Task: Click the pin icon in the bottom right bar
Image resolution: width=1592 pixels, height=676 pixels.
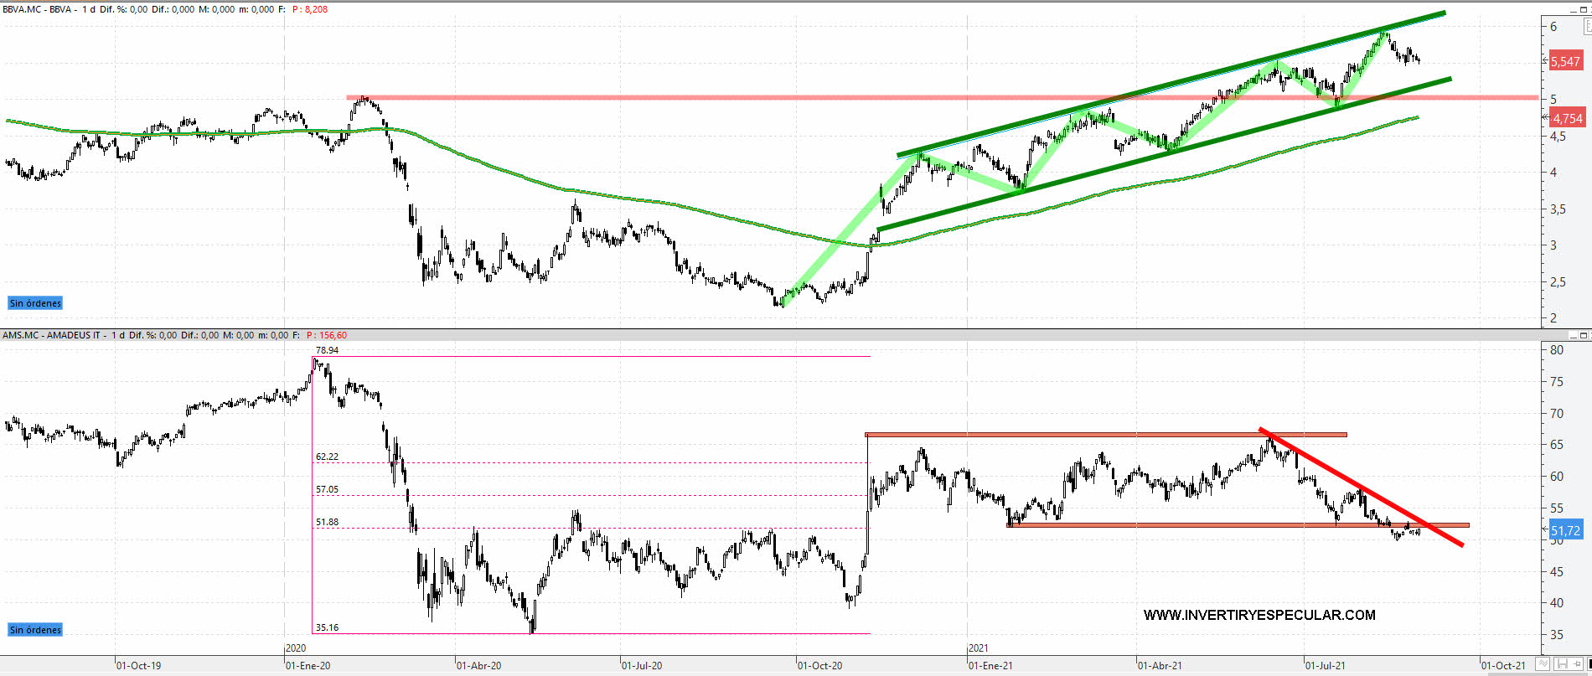Action: tap(1575, 664)
